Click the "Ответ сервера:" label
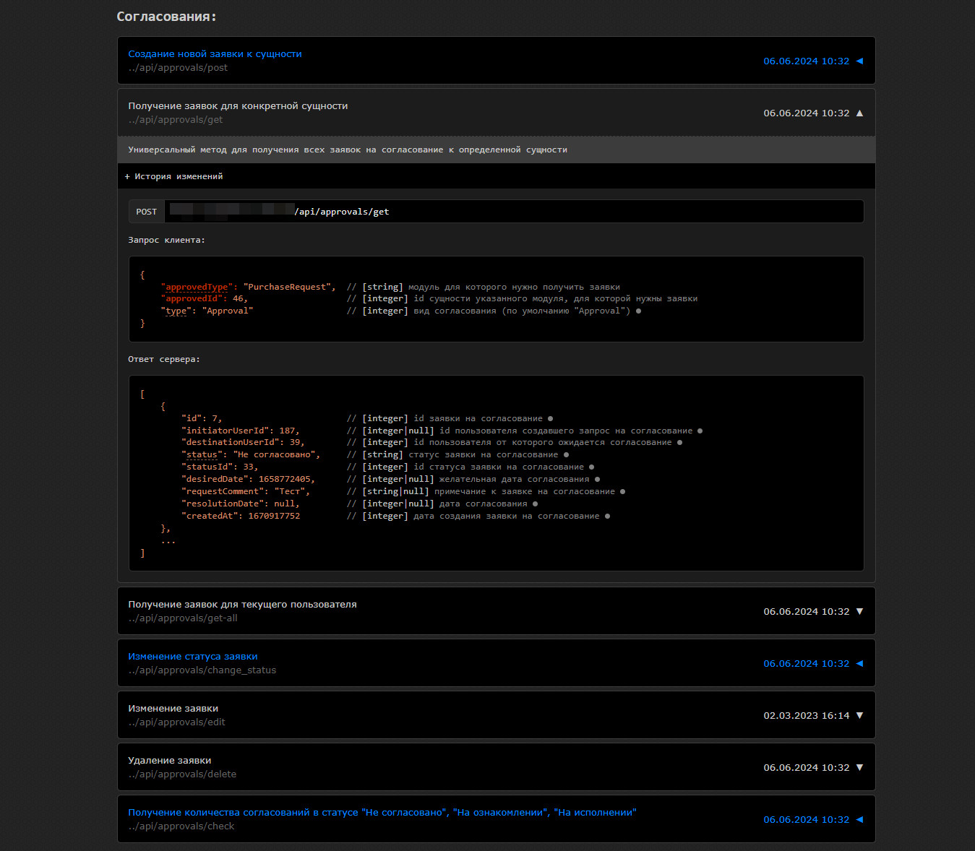This screenshot has height=851, width=975. pos(164,359)
